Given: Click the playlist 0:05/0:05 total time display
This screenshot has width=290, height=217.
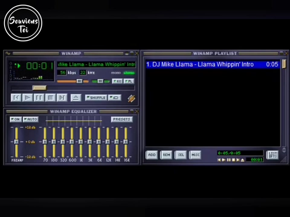Looking at the screenshot, I should (x=240, y=153).
